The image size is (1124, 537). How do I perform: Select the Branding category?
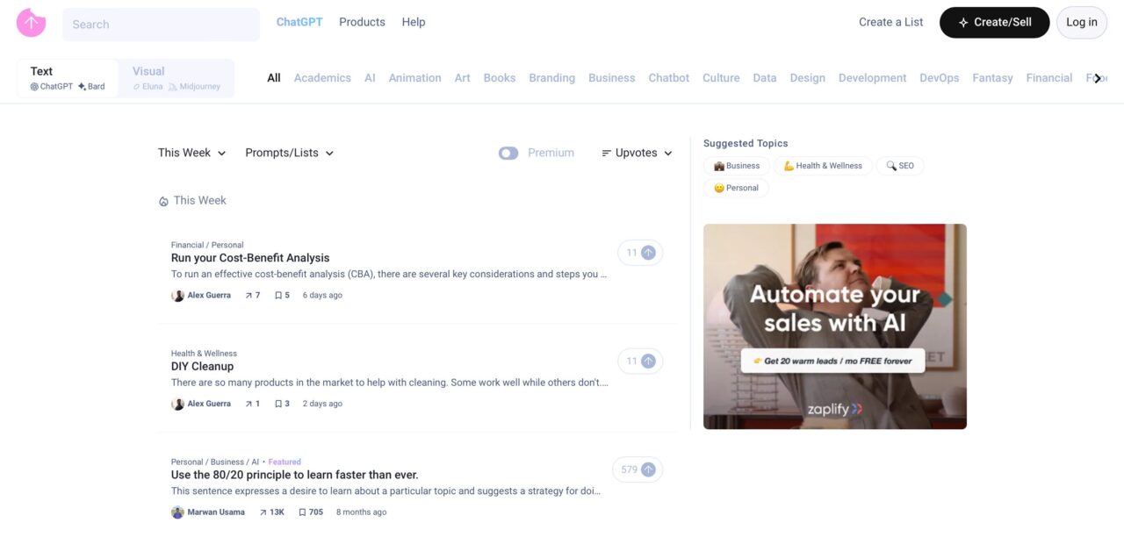(551, 78)
